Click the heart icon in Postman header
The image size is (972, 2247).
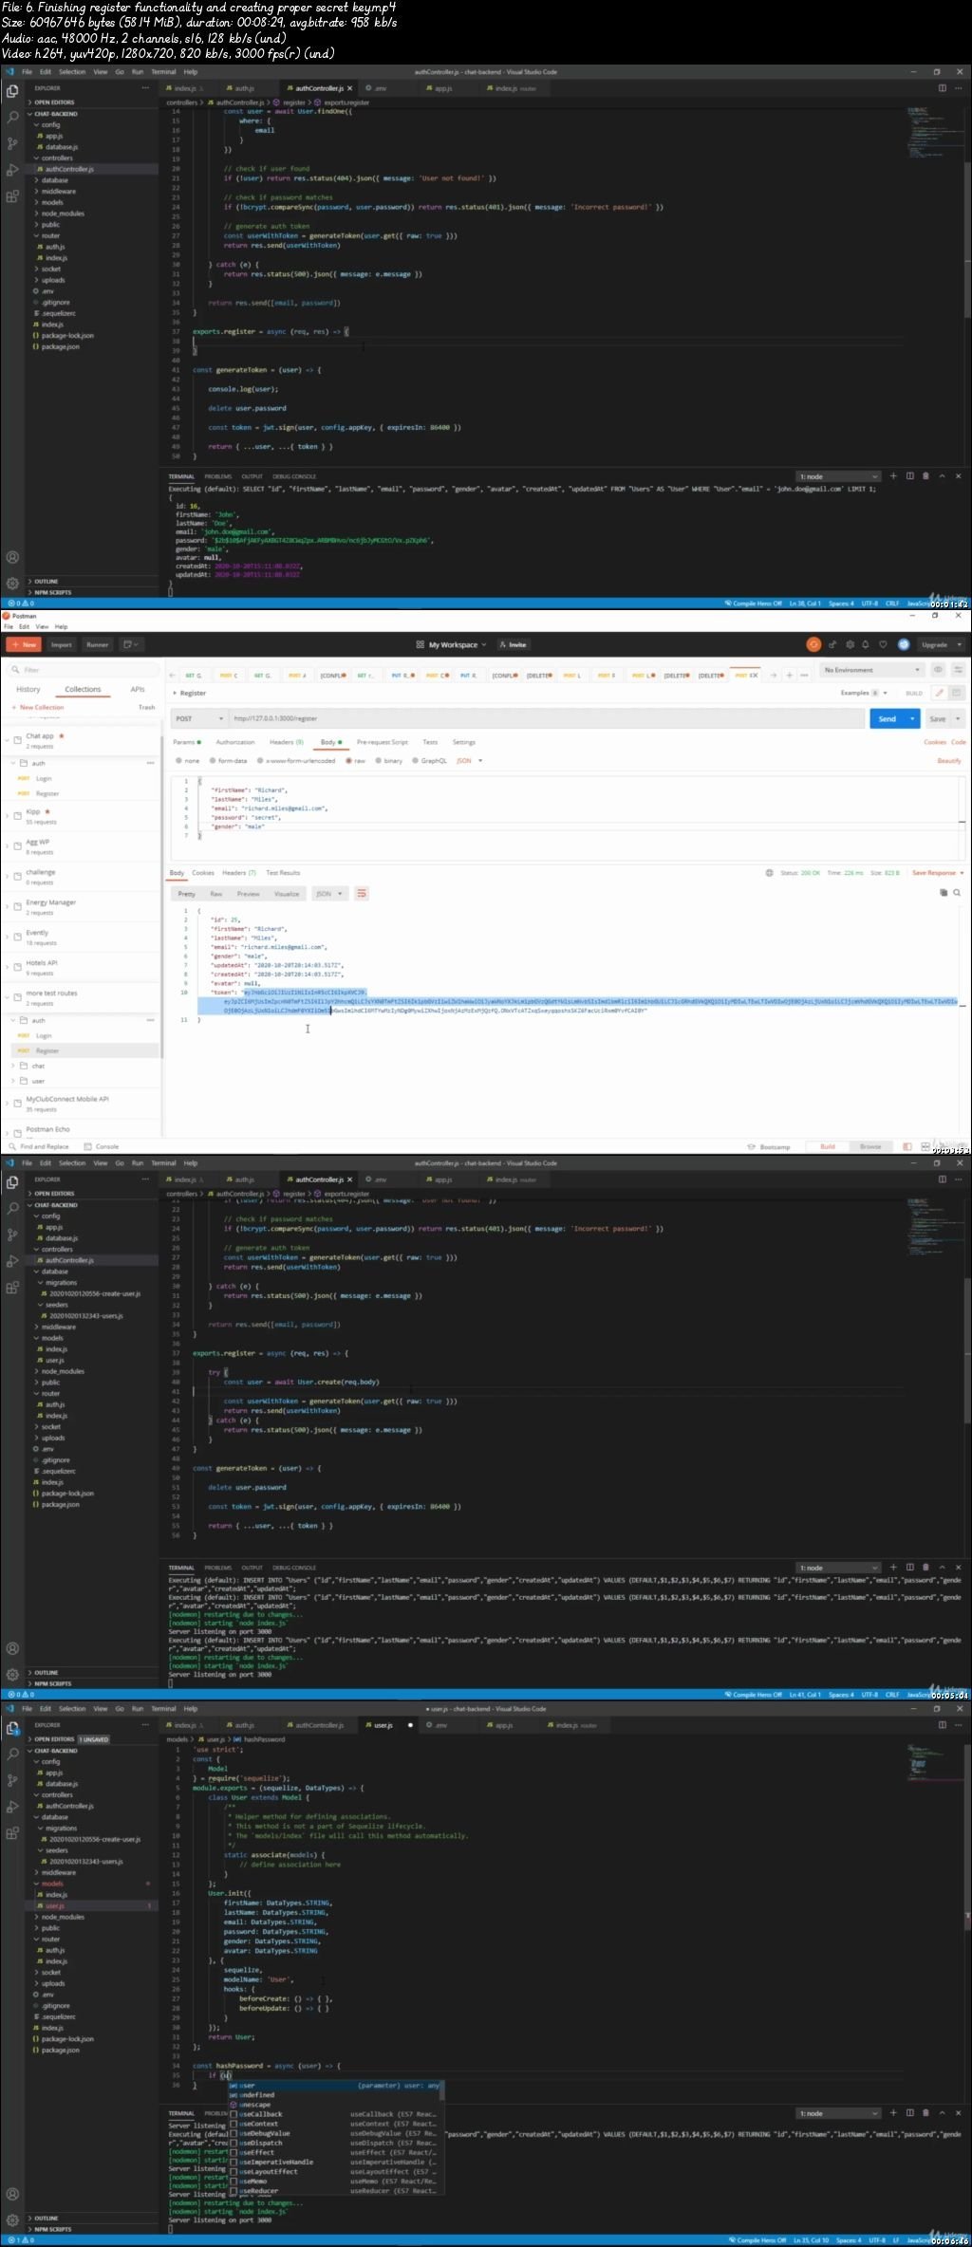(x=883, y=644)
